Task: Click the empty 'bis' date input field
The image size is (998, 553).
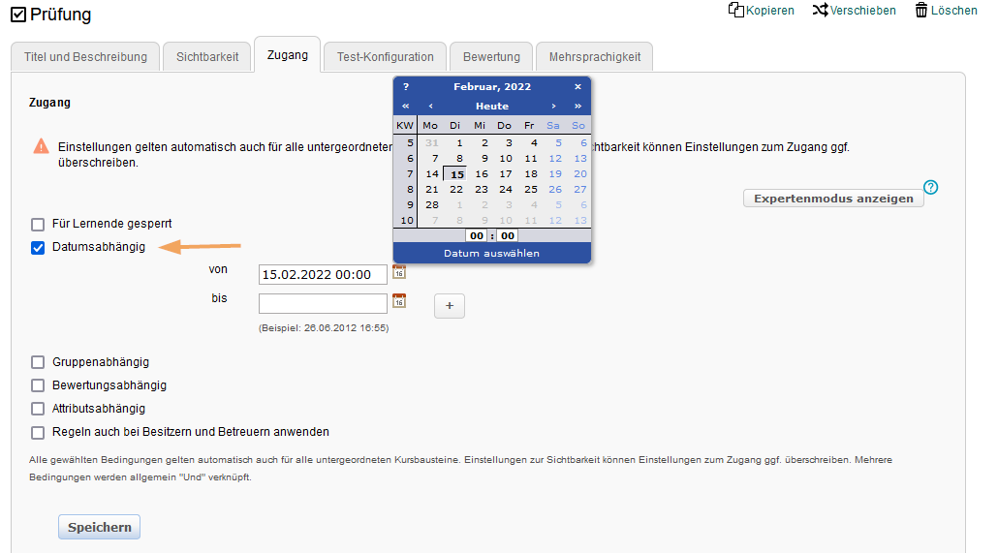Action: click(323, 303)
